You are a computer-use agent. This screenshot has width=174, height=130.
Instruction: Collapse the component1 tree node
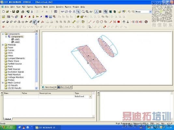coord(6,37)
